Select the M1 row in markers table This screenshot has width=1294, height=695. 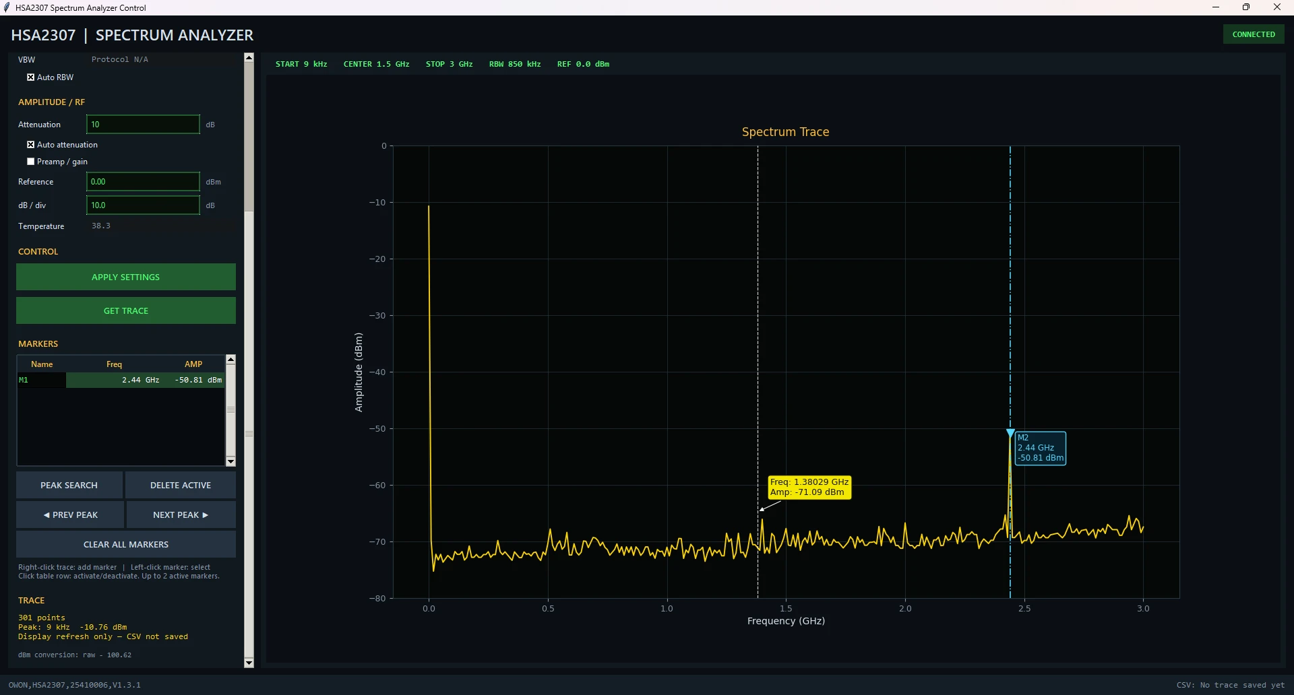pyautogui.click(x=121, y=380)
